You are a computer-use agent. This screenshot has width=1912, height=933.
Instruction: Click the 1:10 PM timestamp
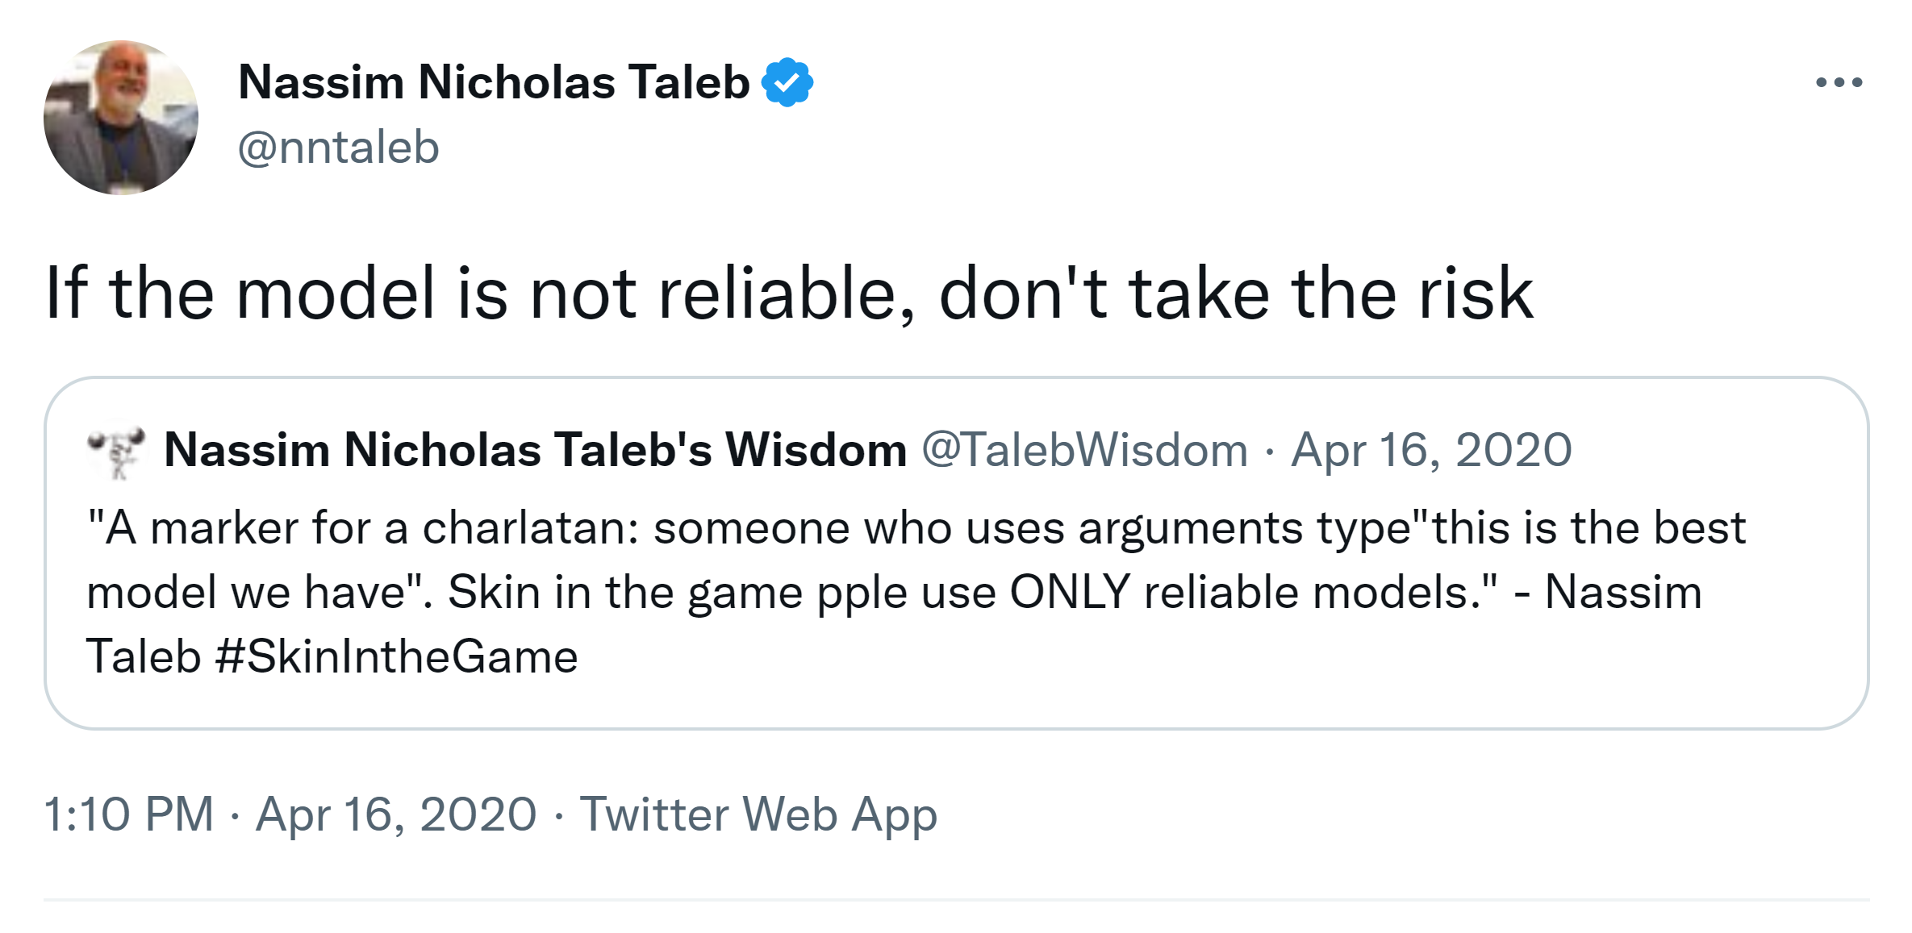click(129, 814)
